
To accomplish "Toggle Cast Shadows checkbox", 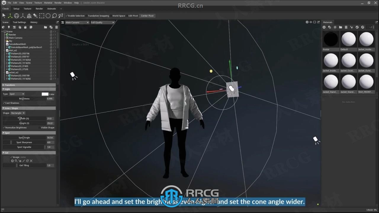I will [11, 103].
